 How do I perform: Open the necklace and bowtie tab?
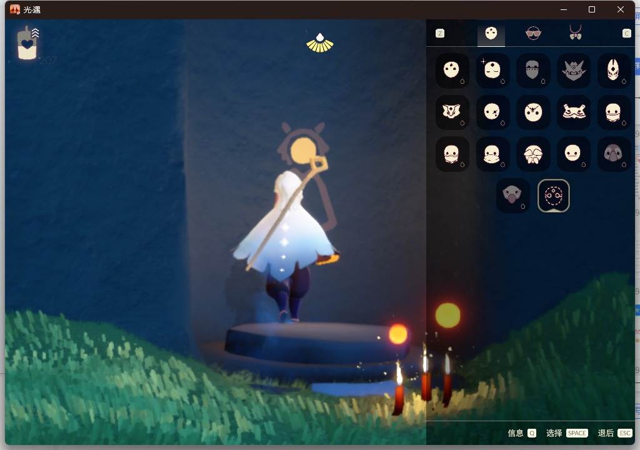click(x=576, y=32)
